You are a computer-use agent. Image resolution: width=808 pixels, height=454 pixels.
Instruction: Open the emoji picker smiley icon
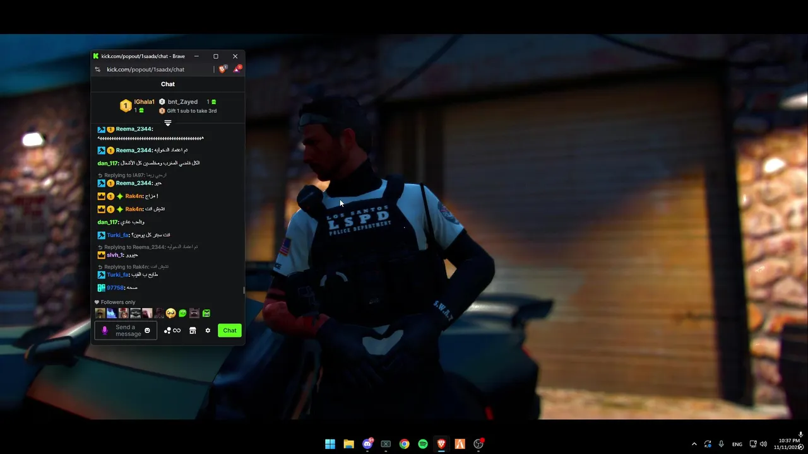148,330
